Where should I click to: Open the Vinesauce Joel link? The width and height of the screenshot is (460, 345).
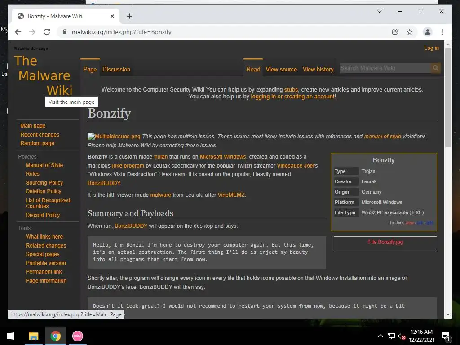pyautogui.click(x=296, y=166)
